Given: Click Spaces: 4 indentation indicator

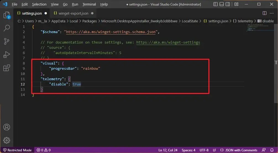Looking at the screenshot, I should 188,150.
